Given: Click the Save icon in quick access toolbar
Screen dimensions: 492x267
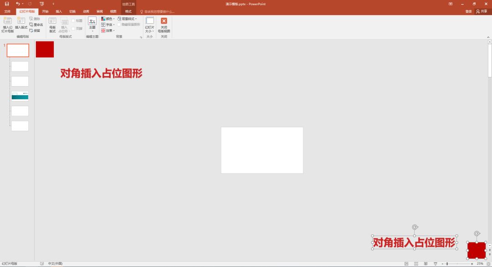Looking at the screenshot, I should [7, 4].
